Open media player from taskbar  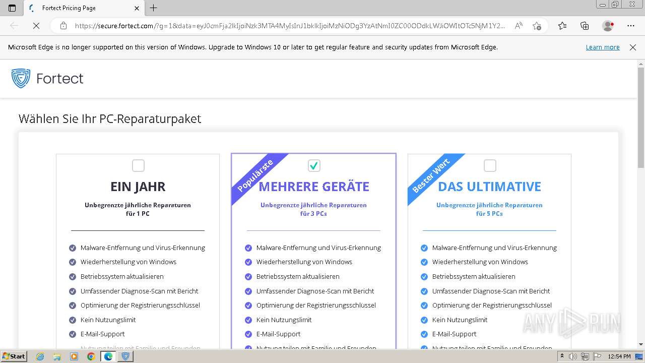coord(74,356)
